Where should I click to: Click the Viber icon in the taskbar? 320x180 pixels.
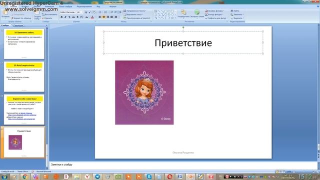click(x=35, y=176)
